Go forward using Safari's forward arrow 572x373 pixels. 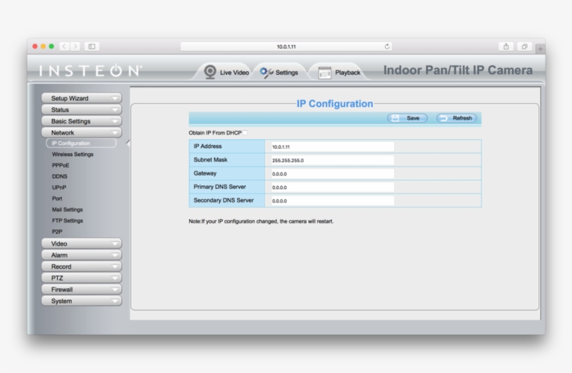pyautogui.click(x=75, y=46)
